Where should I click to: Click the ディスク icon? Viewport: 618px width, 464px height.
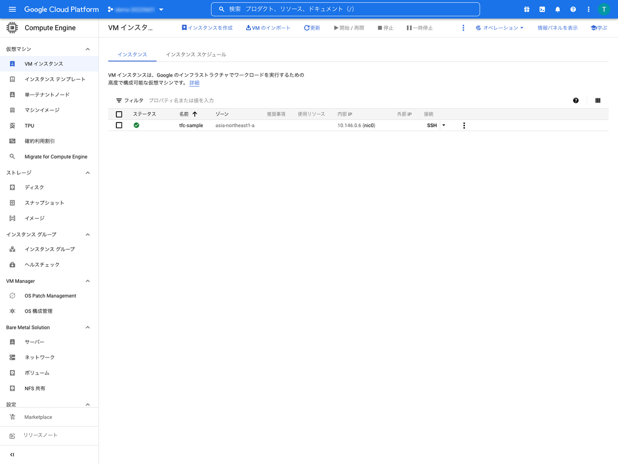(x=12, y=187)
